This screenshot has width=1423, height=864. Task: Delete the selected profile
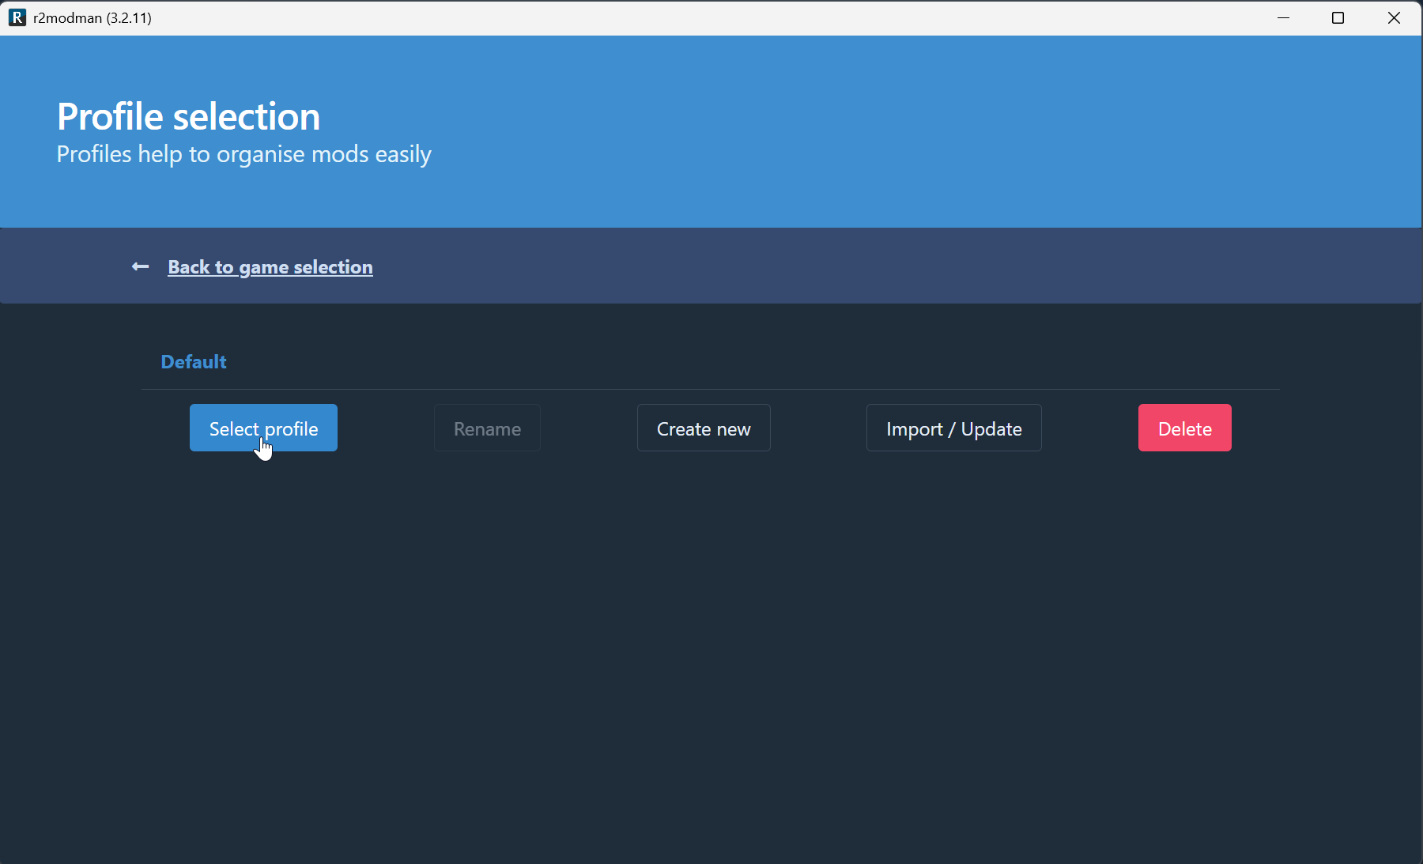[1184, 428]
